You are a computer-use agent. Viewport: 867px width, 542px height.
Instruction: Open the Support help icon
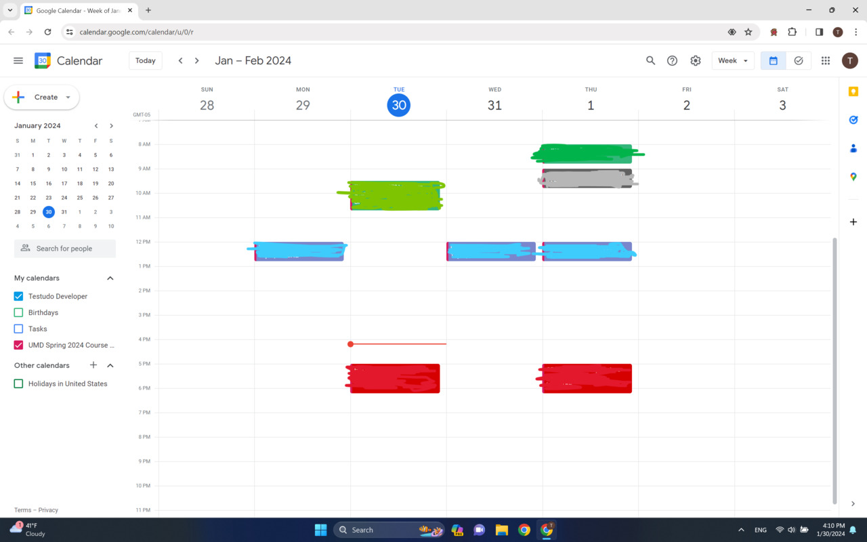pyautogui.click(x=672, y=60)
